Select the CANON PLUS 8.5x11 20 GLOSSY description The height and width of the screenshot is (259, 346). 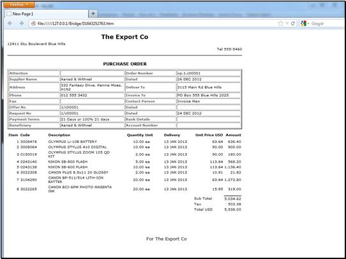[x=79, y=172]
